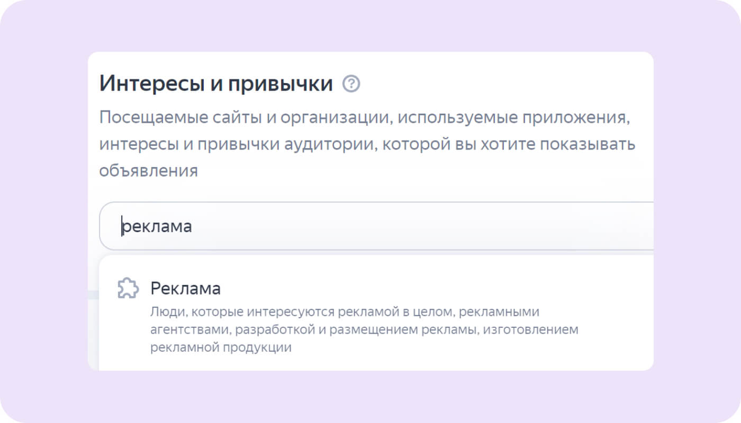Place cursor in the empty area of the search field
Image resolution: width=741 pixels, height=423 pixels.
click(423, 226)
